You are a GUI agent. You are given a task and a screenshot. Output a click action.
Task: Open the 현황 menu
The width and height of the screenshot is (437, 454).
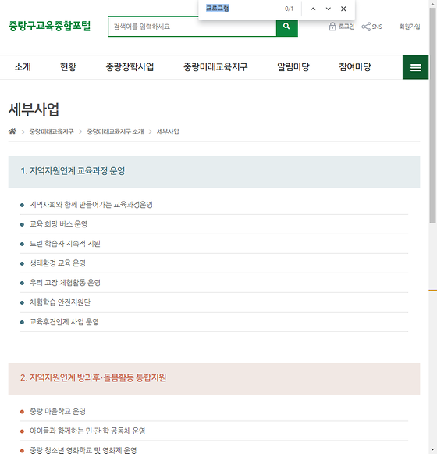68,67
